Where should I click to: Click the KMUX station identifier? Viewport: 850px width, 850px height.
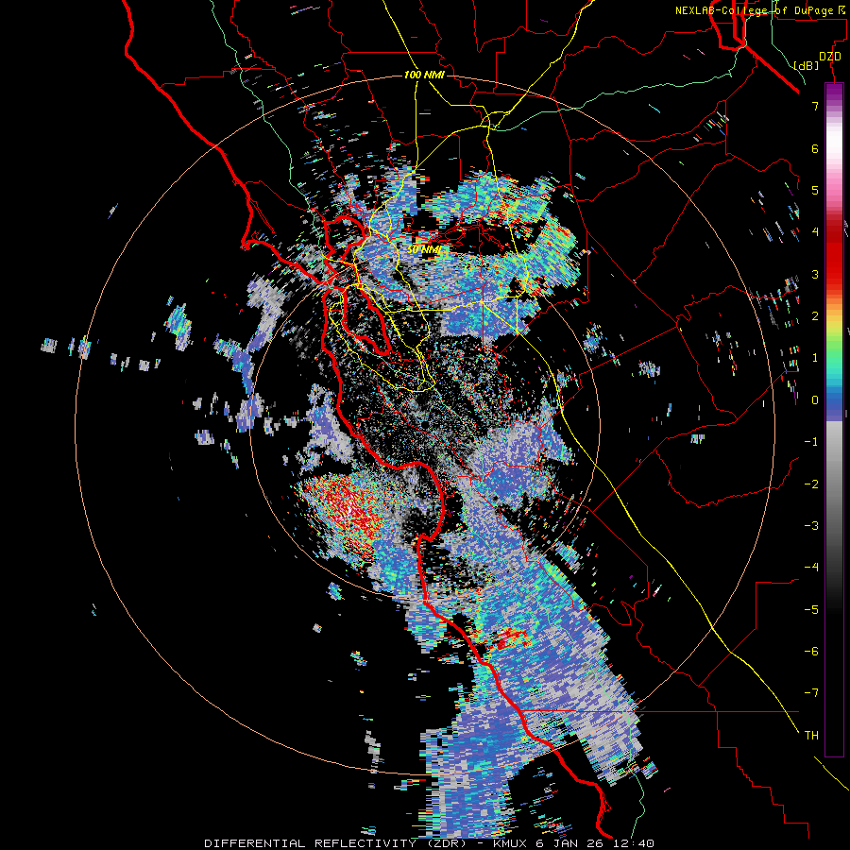tap(512, 843)
